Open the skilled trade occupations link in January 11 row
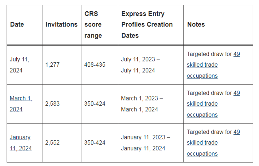 click(x=213, y=143)
